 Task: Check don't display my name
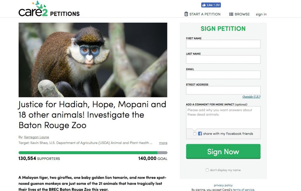coord(207,170)
